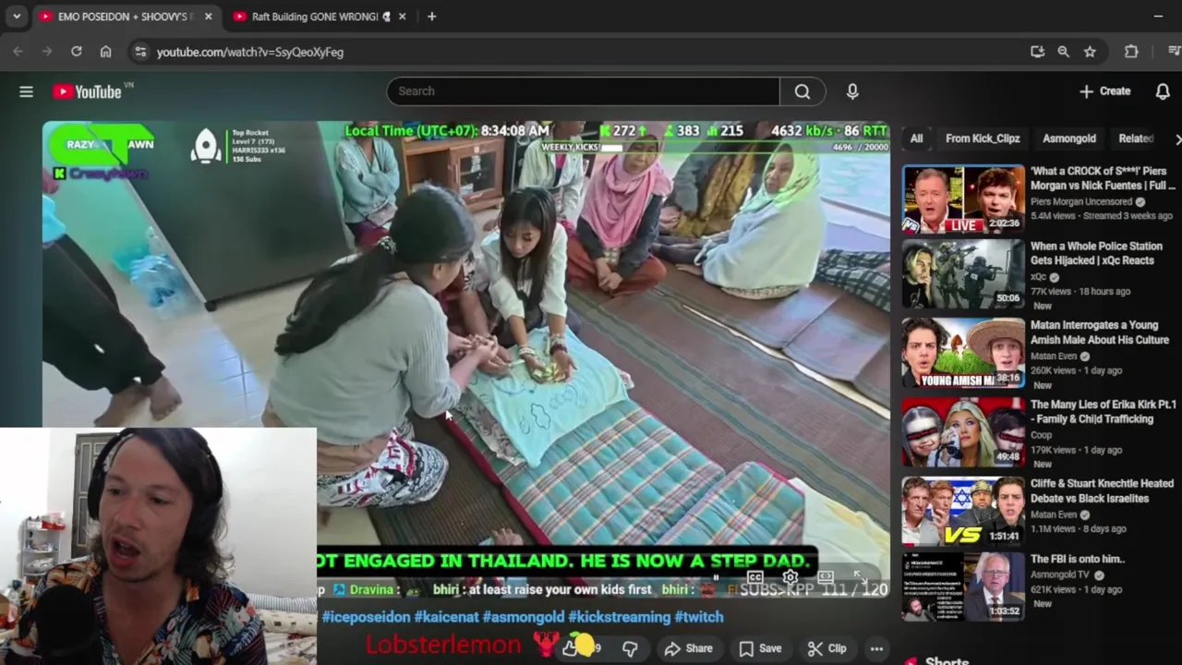
Task: Open the media control icon in the toolbar
Action: pyautogui.click(x=1174, y=52)
